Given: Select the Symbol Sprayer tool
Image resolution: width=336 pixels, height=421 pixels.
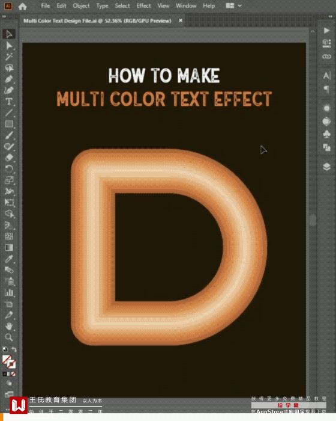Looking at the screenshot, I should tap(9, 281).
